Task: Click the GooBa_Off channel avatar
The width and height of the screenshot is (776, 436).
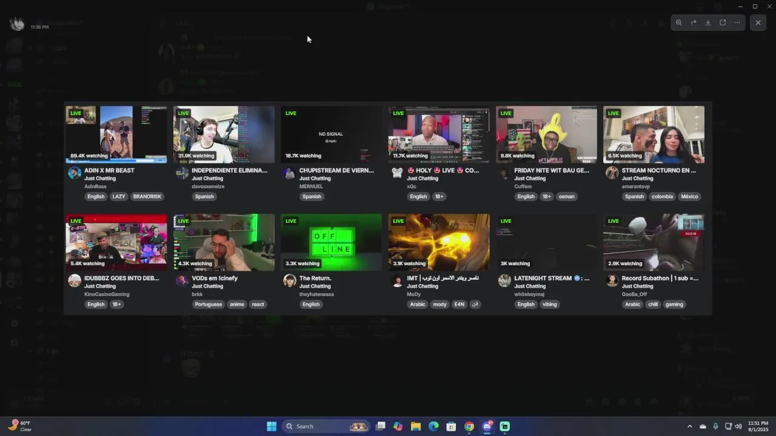Action: pos(612,281)
